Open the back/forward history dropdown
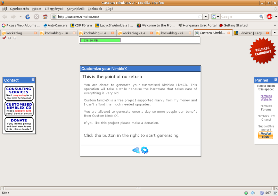Viewport: 278px width, 196px height. click(x=21, y=17)
